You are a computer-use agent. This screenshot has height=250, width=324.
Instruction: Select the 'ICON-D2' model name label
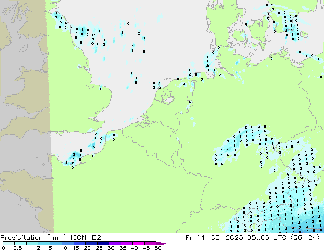click(x=85, y=238)
